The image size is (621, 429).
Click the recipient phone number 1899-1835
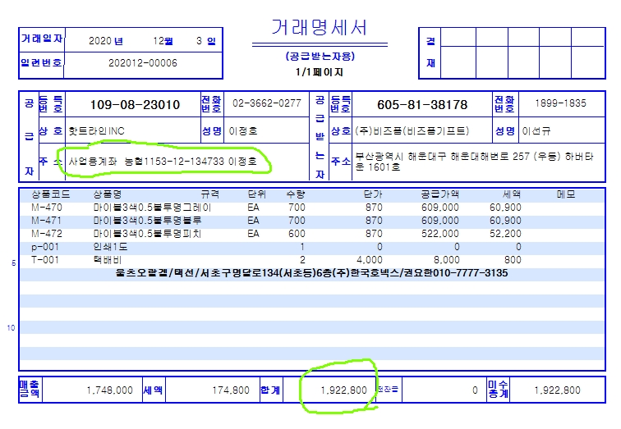click(560, 103)
